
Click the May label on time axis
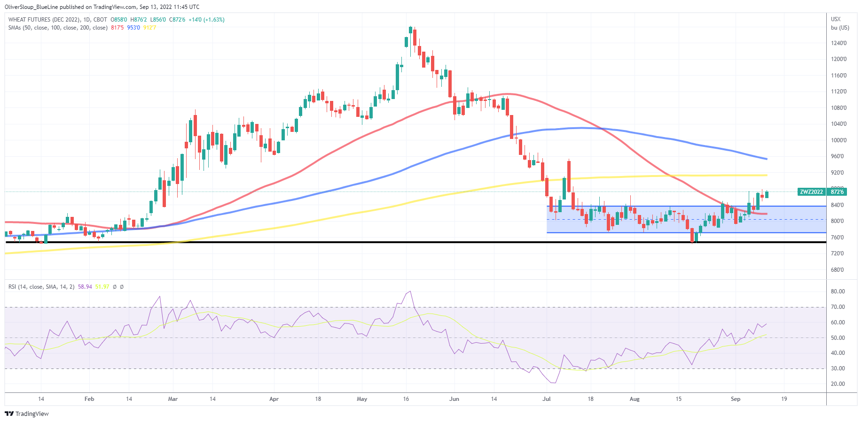362,399
